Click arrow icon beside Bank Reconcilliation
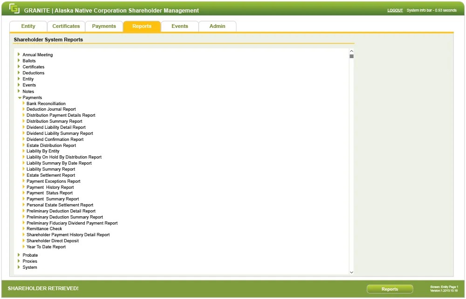 coord(24,103)
